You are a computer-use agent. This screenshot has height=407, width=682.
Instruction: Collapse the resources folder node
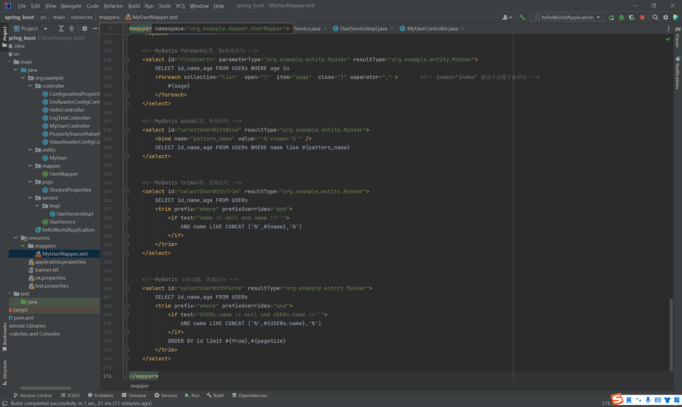tap(16, 238)
